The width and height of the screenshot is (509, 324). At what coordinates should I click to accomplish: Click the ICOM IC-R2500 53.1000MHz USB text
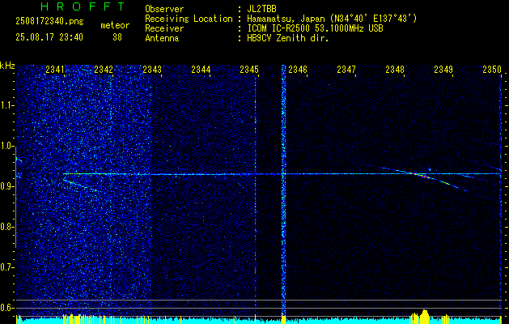[x=315, y=28]
